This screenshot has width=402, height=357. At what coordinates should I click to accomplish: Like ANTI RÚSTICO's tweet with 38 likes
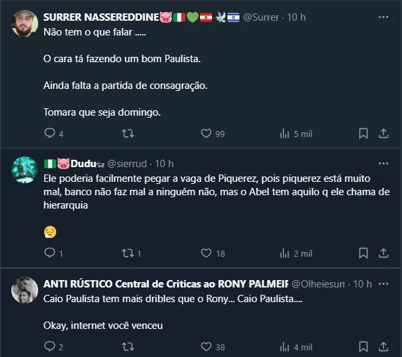(x=207, y=347)
